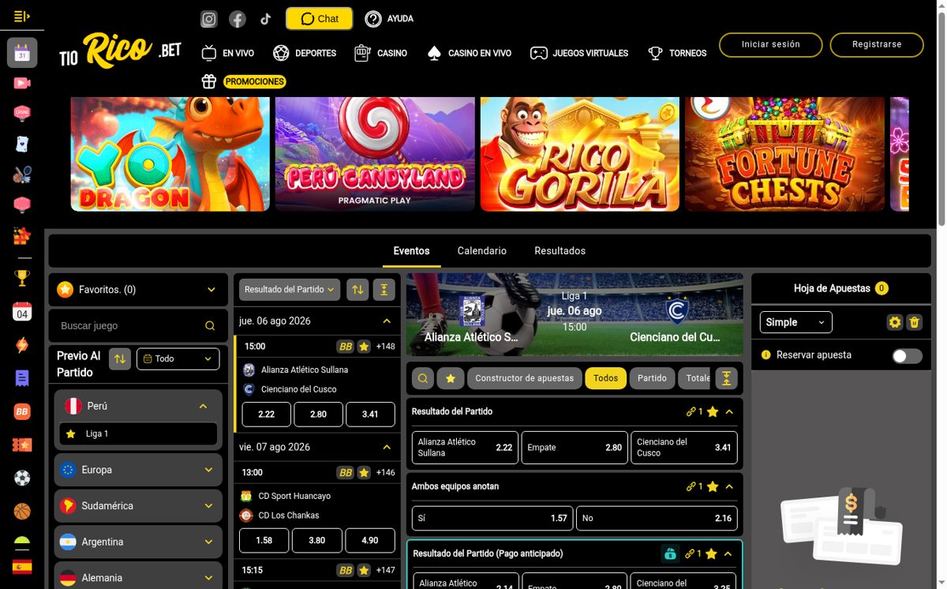The height and width of the screenshot is (589, 947).
Task: Open the soccer ball sidebar icon
Action: click(x=22, y=478)
